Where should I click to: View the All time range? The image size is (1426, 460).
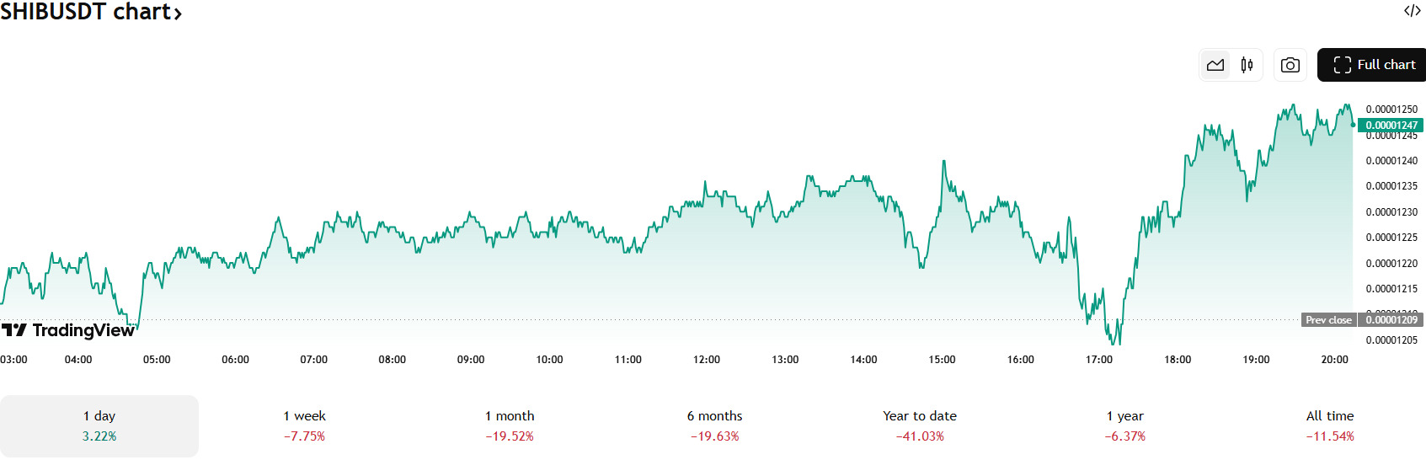[1330, 426]
